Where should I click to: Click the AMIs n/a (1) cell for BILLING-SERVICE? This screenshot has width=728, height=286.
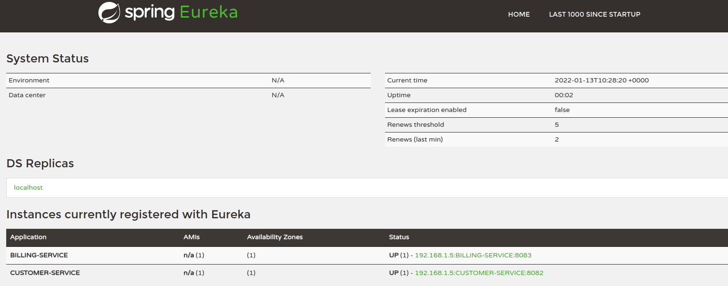tap(194, 255)
